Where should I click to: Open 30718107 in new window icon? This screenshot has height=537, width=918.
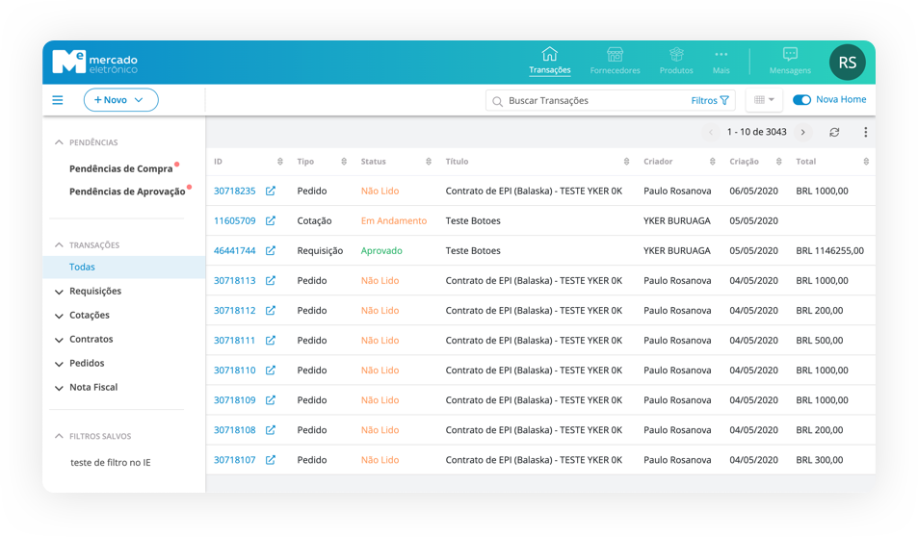(271, 459)
